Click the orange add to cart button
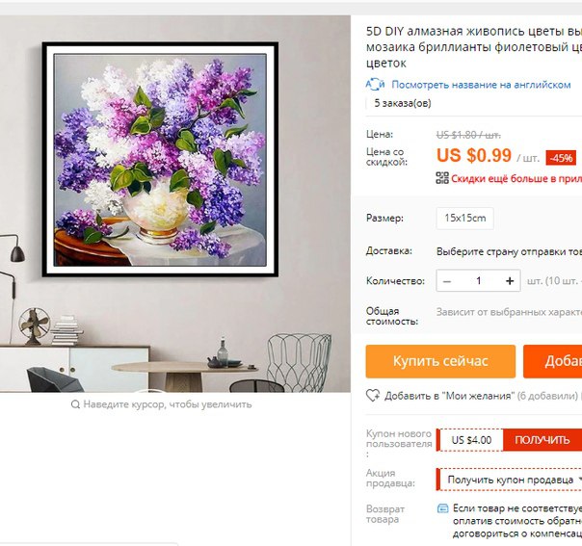Image resolution: width=582 pixels, height=546 pixels. click(x=553, y=361)
